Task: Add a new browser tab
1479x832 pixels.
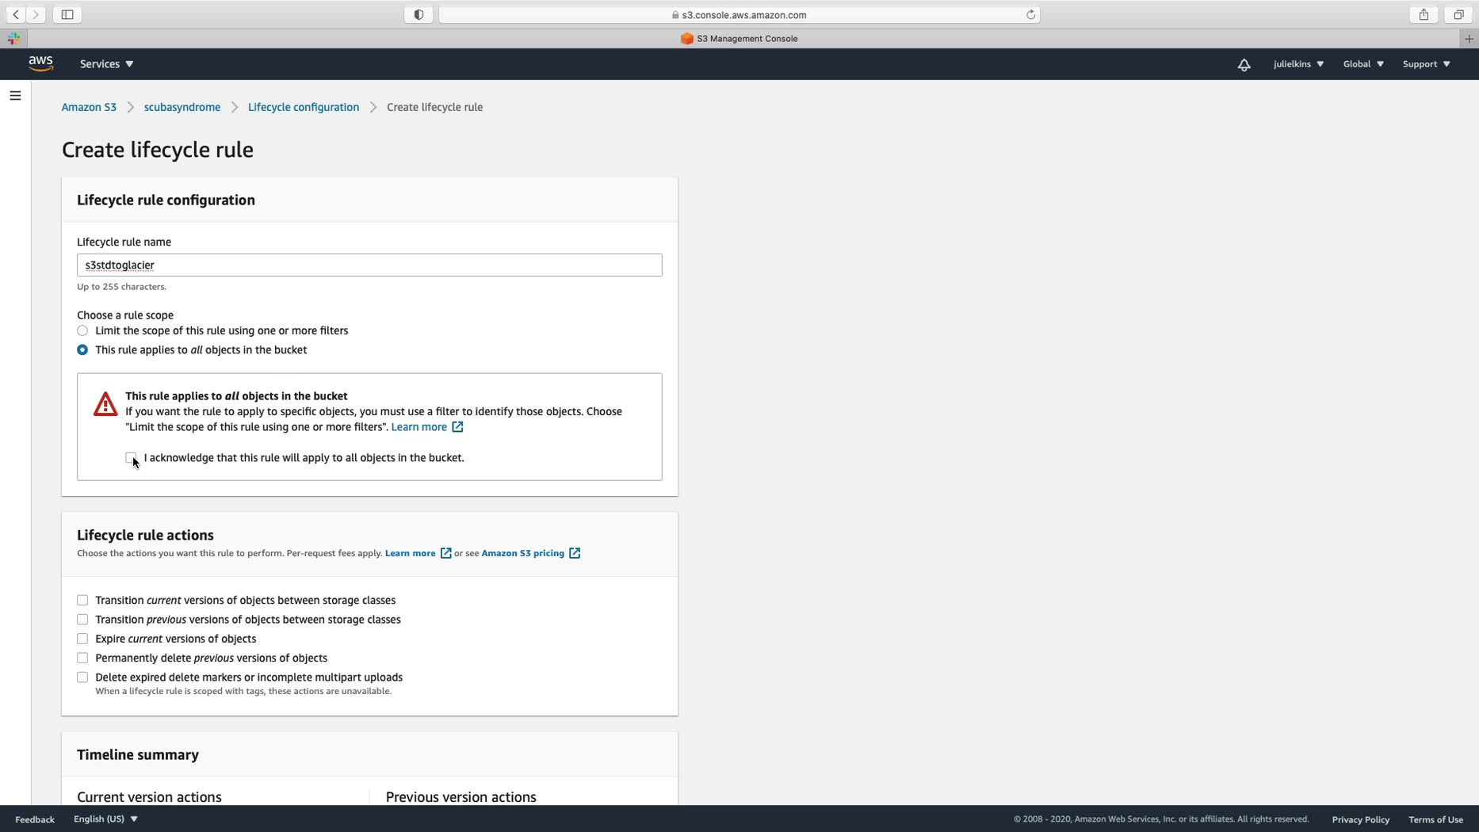Action: coord(1469,38)
